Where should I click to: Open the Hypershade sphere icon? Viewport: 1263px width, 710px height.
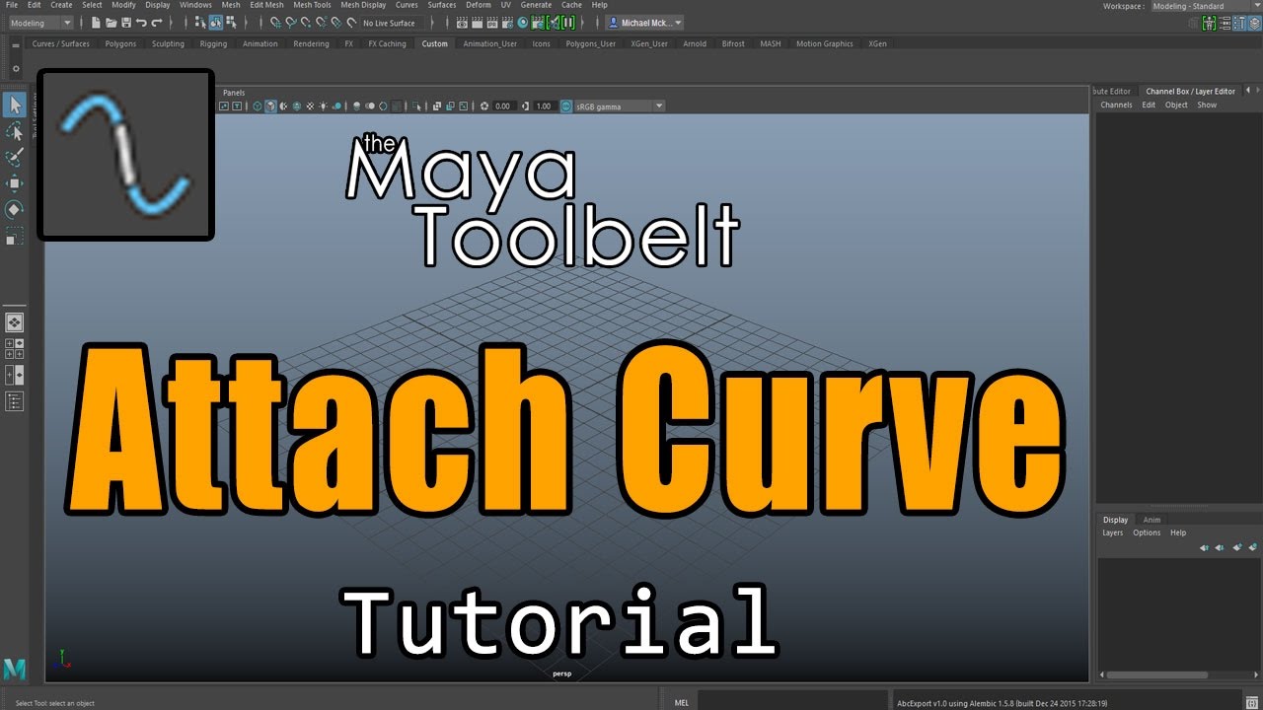tap(522, 23)
